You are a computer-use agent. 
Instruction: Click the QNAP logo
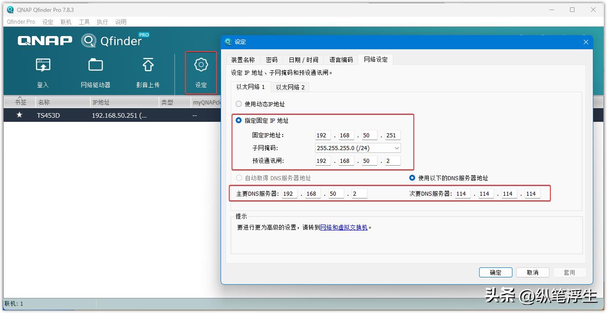pos(44,41)
